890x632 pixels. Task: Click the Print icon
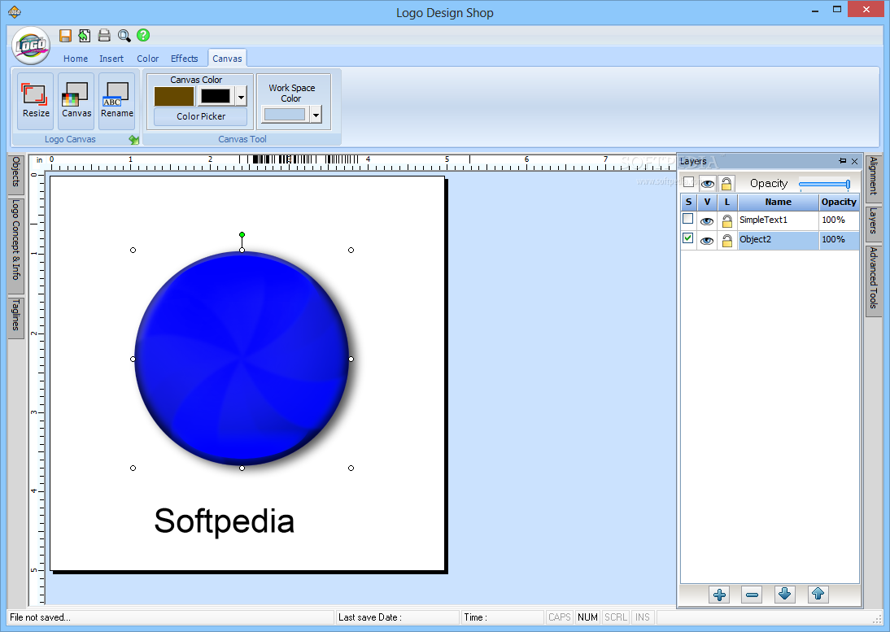point(104,36)
